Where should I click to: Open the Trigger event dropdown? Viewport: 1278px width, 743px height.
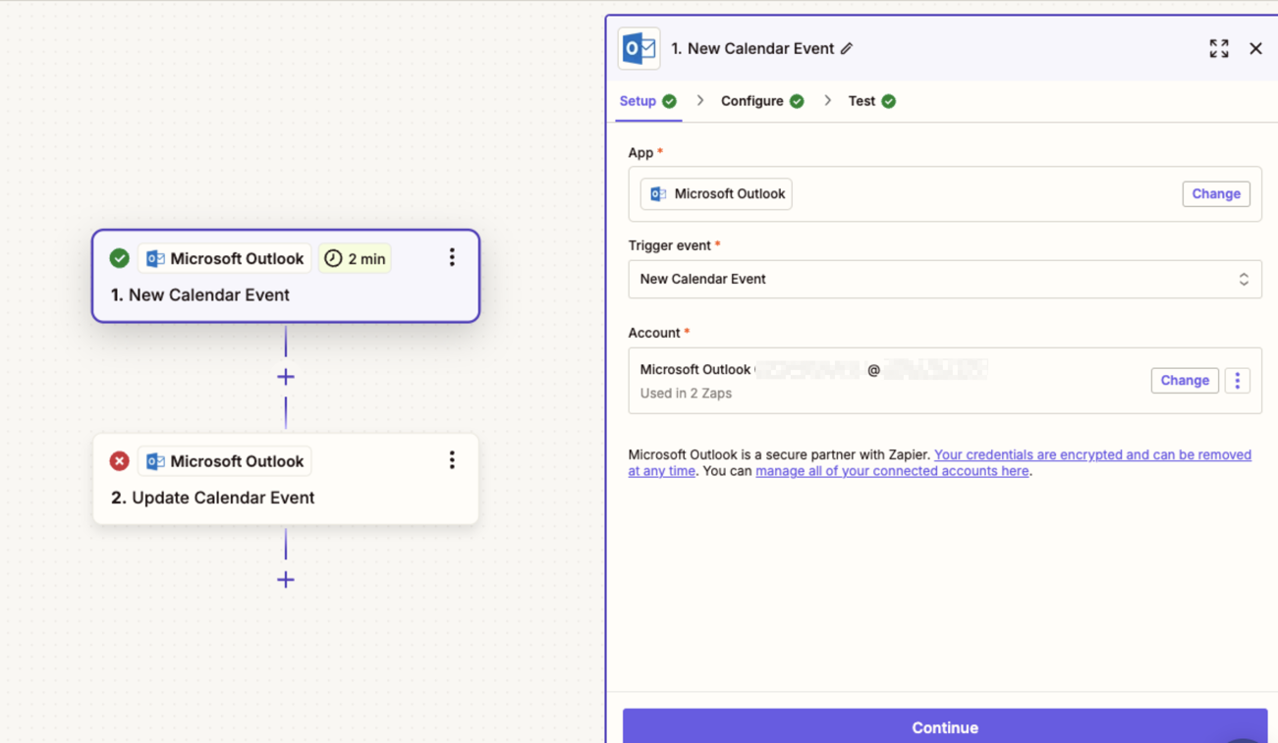coord(933,280)
